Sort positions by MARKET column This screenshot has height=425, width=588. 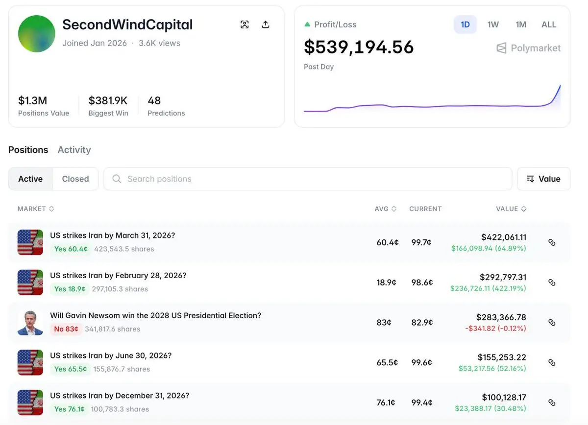tap(35, 209)
